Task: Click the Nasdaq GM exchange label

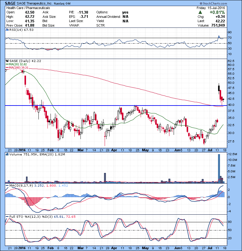Action: (62, 4)
